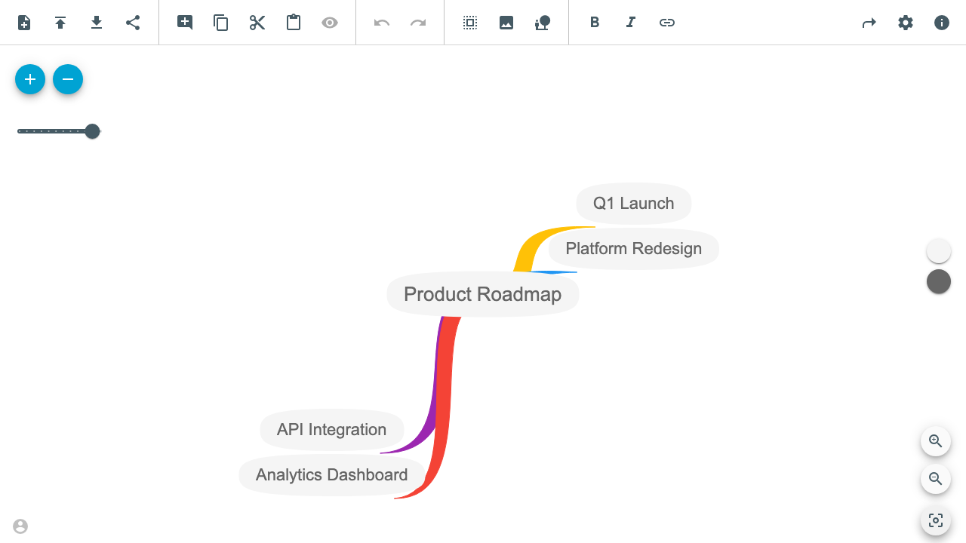Select the Product Roadmap root node
This screenshot has width=966, height=543.
click(483, 294)
